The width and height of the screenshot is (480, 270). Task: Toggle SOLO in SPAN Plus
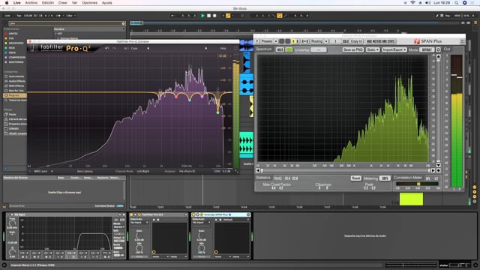coord(345,41)
